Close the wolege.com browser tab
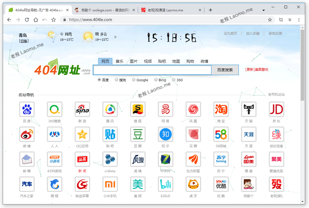Image resolution: width=309 pixels, height=208 pixels. point(134,10)
